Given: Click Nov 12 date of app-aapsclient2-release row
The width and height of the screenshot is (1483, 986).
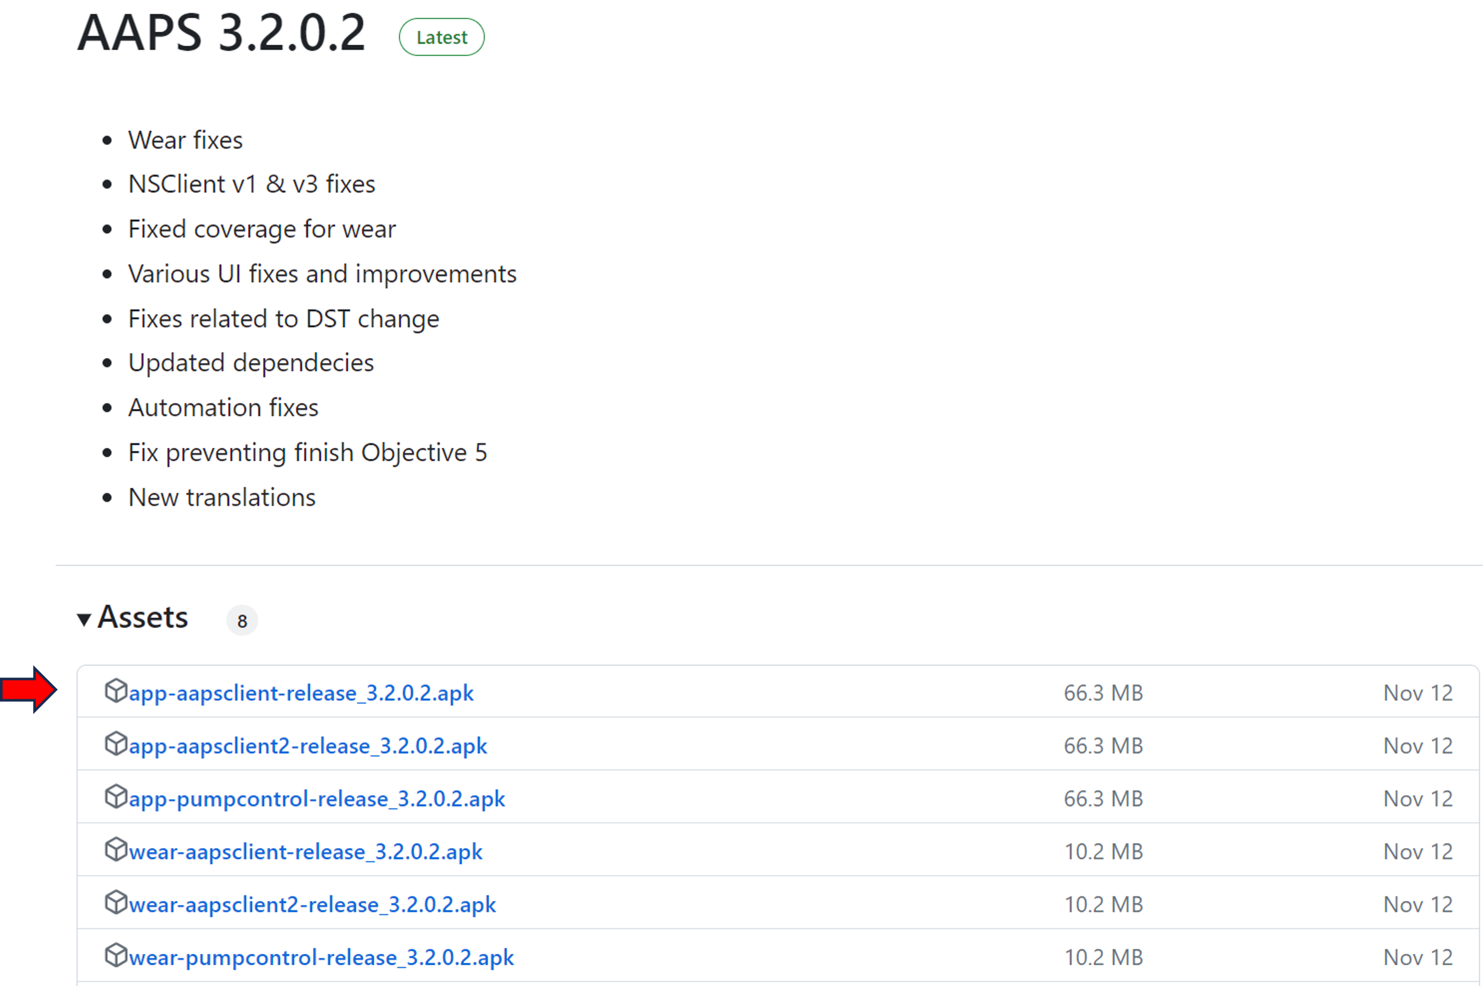Looking at the screenshot, I should (x=1418, y=746).
